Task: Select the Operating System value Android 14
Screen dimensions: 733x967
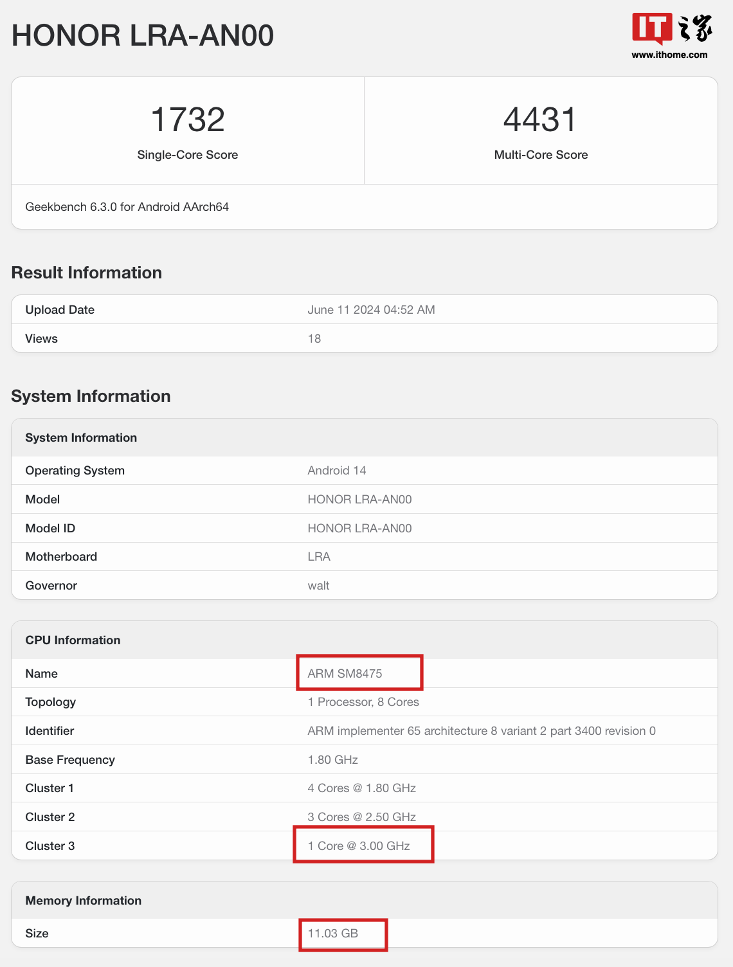Action: 337,470
